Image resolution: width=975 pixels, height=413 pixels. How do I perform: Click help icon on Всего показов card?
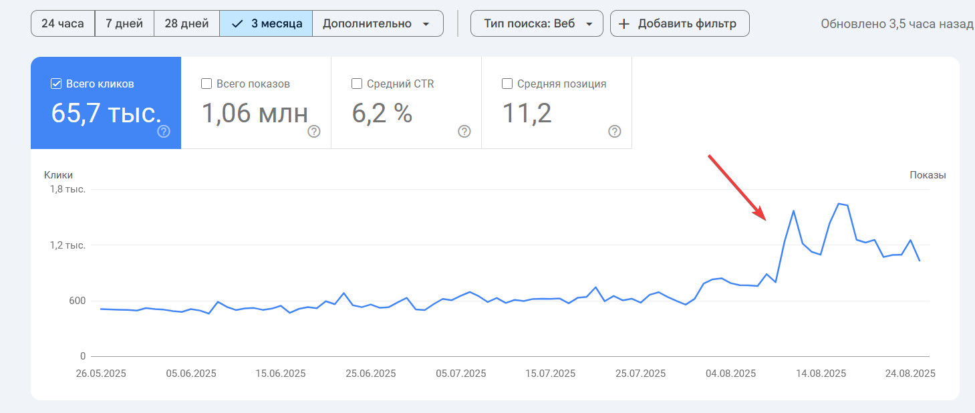point(314,132)
